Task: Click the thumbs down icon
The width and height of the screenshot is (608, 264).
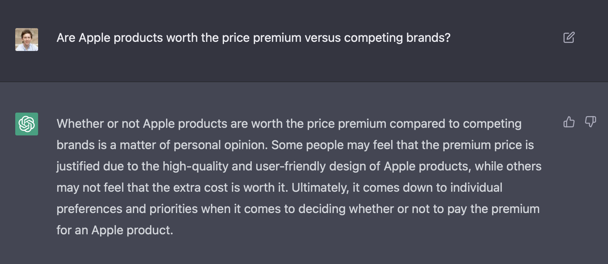Action: (590, 122)
